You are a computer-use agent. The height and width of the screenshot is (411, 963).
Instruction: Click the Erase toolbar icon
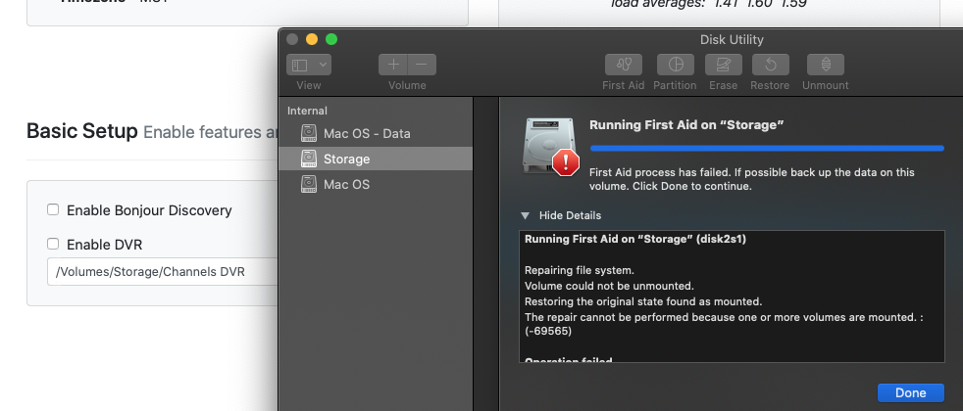coord(723,65)
